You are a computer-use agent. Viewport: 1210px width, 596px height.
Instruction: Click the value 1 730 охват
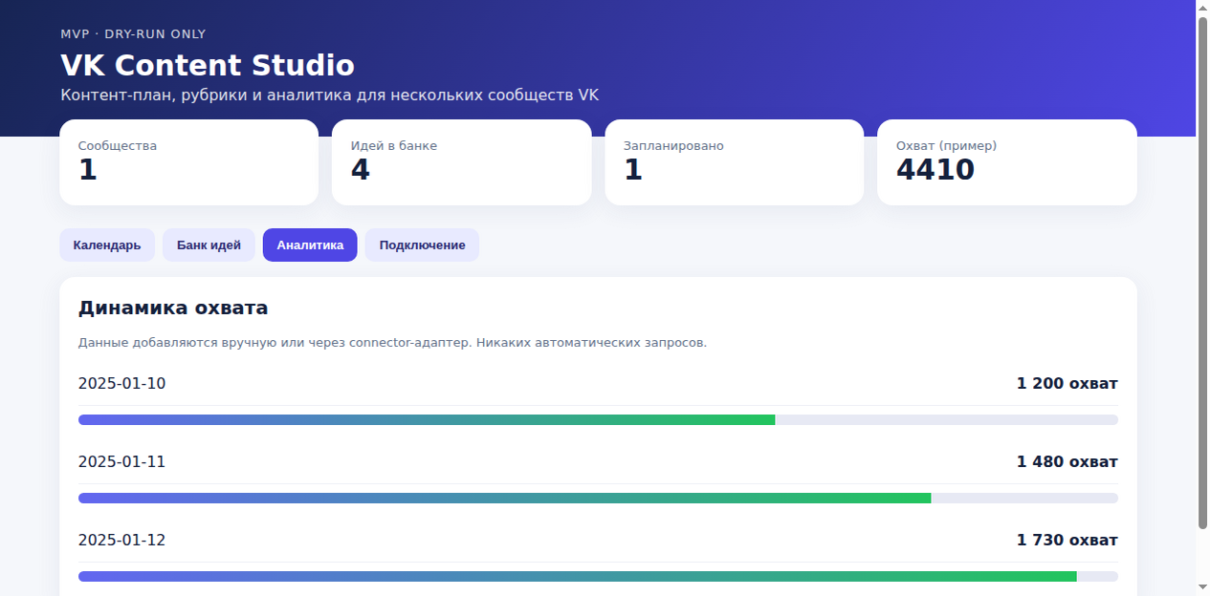(x=1067, y=541)
